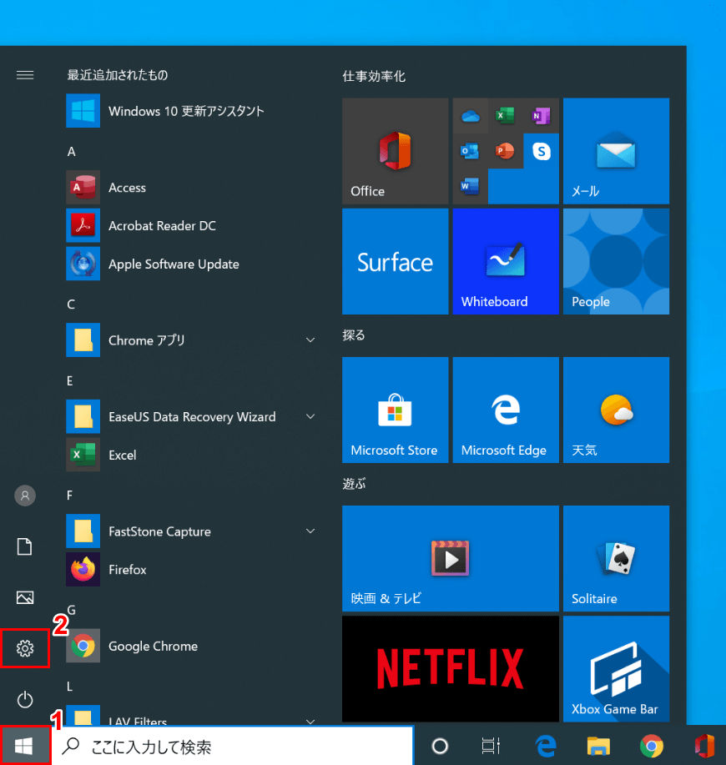Click the Windows Start button
This screenshot has height=765, width=726.
click(24, 746)
